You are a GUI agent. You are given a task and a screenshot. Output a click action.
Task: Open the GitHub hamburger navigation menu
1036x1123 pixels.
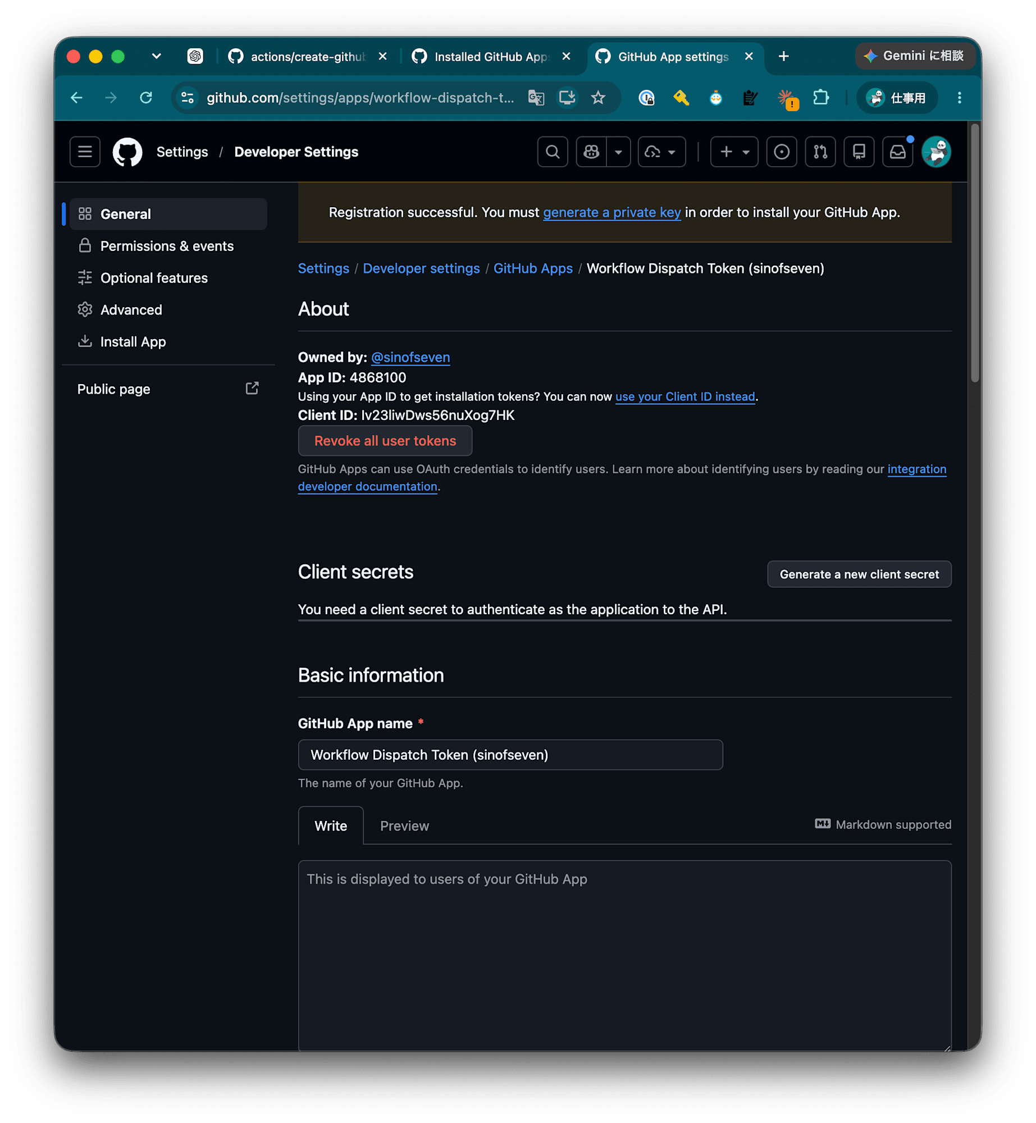(85, 152)
